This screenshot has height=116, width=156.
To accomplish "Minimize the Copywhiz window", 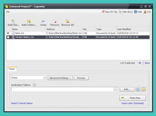I will tap(141, 7).
